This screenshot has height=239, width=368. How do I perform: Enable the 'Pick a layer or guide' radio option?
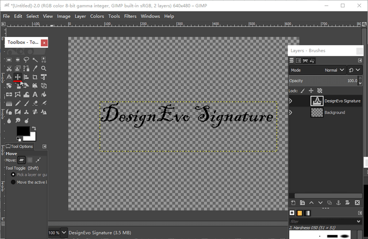coord(13,175)
